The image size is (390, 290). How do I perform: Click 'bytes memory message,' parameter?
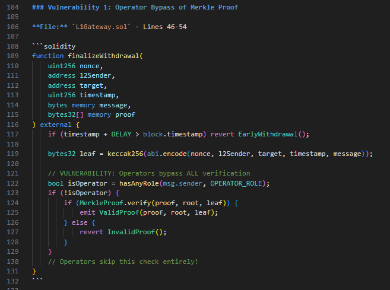coord(89,105)
